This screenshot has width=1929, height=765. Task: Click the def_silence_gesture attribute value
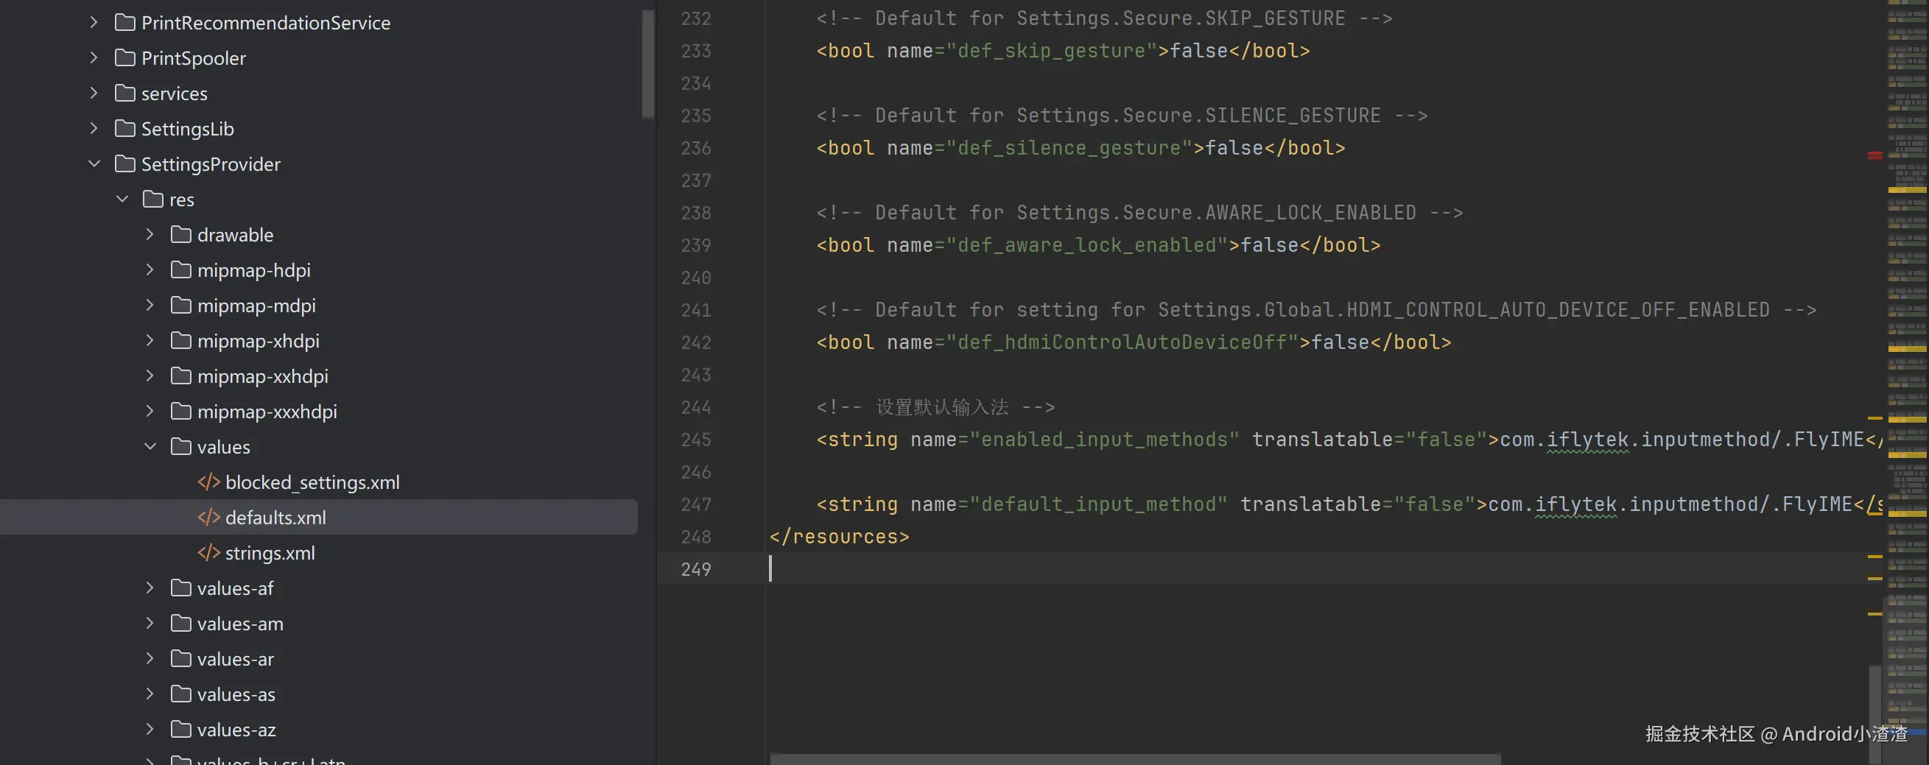tap(1069, 148)
